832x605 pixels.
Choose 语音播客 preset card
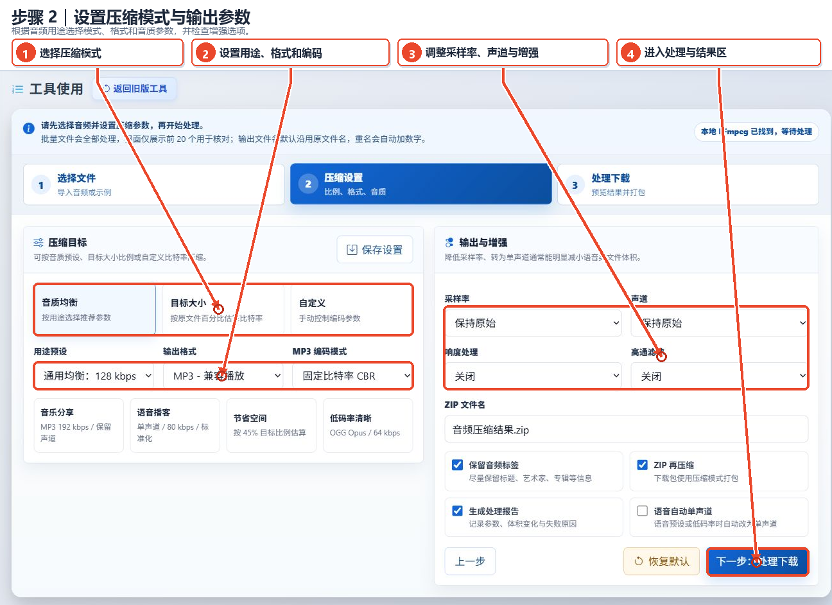pyautogui.click(x=175, y=425)
